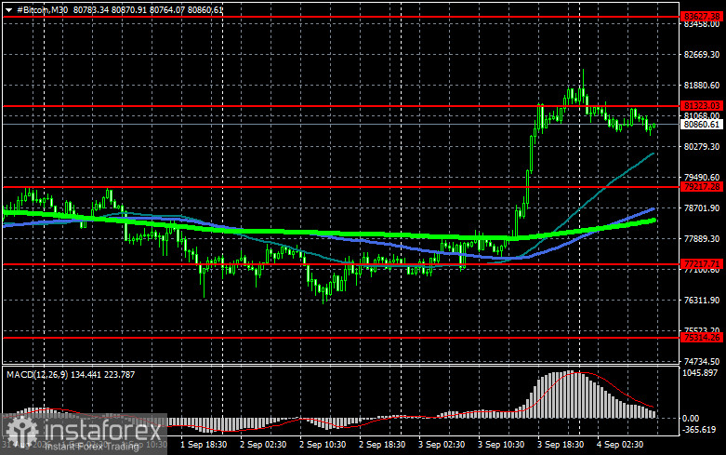The image size is (726, 455).
Task: Click the 83627.38 red price label
Action: click(x=702, y=17)
